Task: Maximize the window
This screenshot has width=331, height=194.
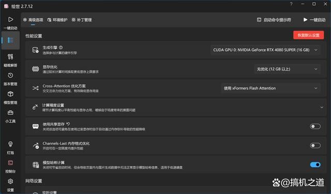Action: click(314, 4)
